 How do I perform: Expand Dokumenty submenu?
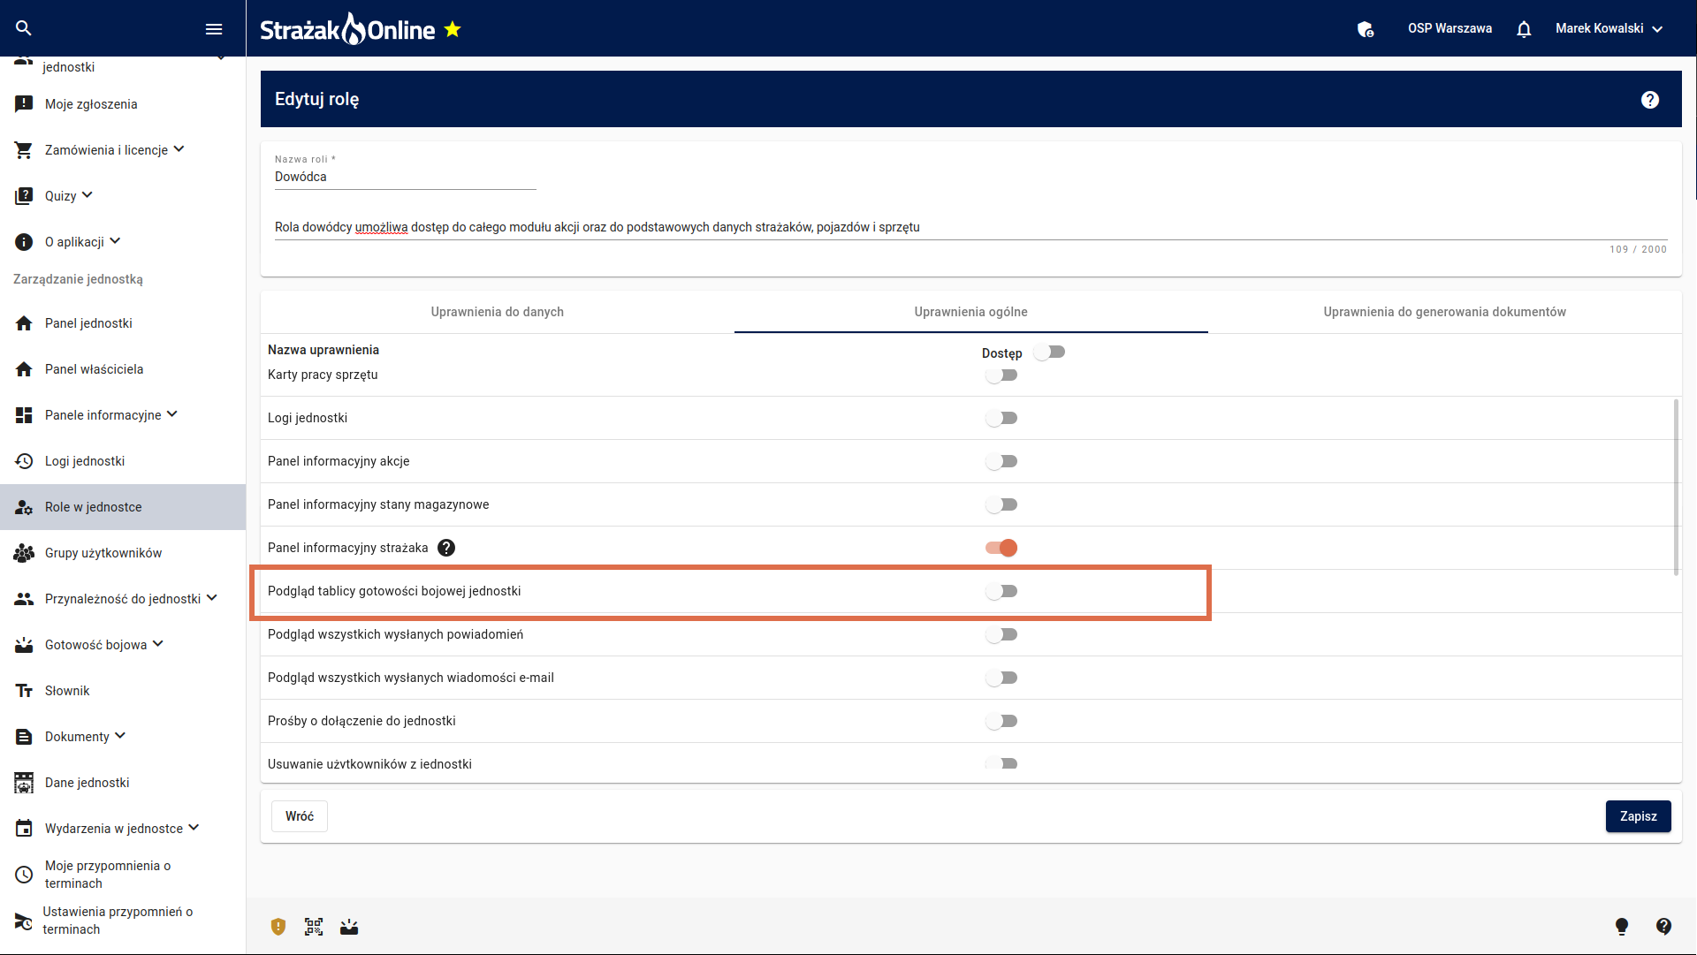coord(120,736)
